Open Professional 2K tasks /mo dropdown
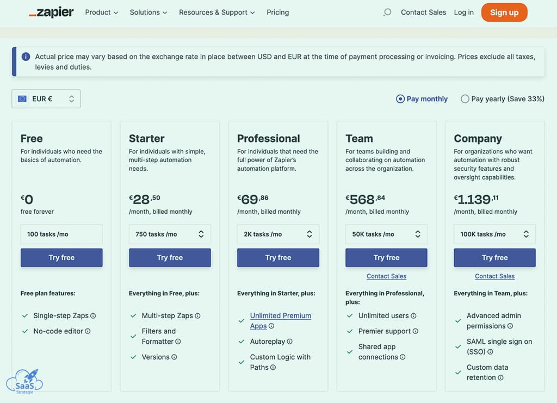 pyautogui.click(x=278, y=234)
